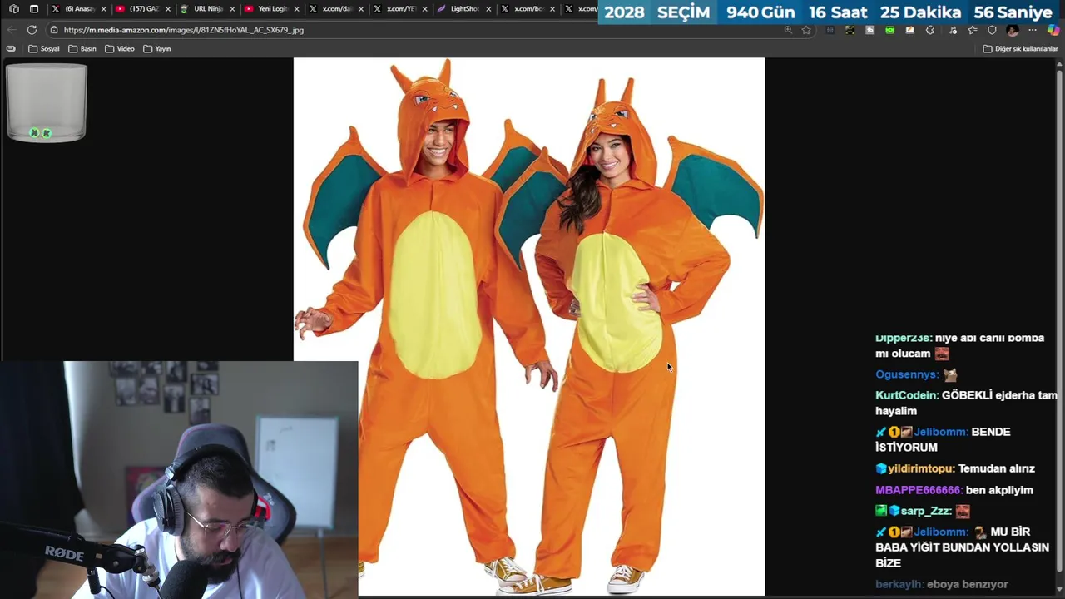Viewport: 1065px width, 599px height.
Task: Add page to favorites star icon
Action: pos(806,30)
